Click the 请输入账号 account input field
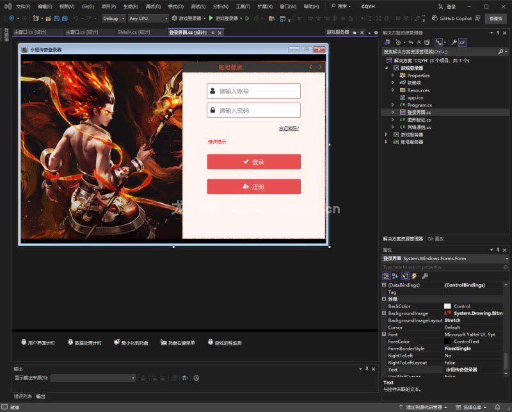The height and width of the screenshot is (412, 512). tap(253, 91)
